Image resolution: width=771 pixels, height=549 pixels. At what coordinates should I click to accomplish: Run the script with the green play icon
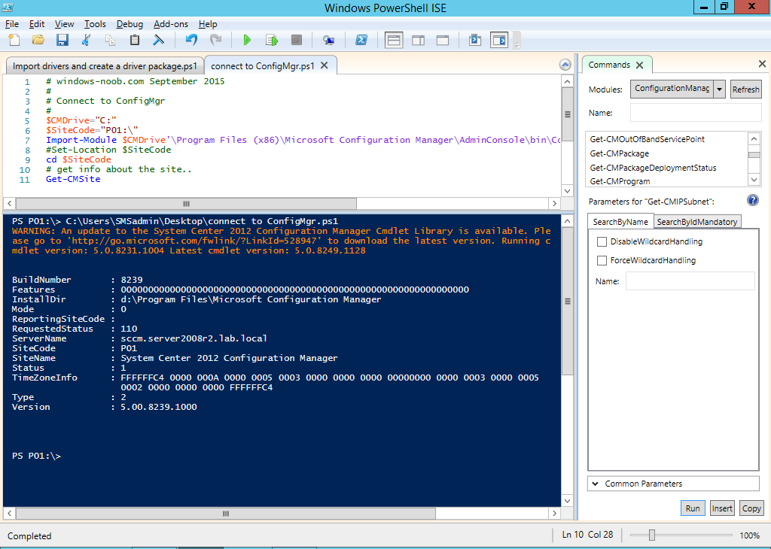[247, 41]
